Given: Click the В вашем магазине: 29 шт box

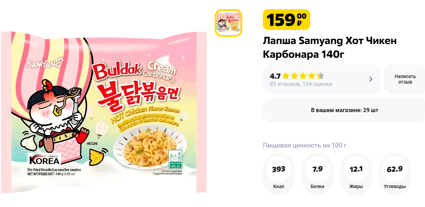Looking at the screenshot, I should [x=344, y=110].
